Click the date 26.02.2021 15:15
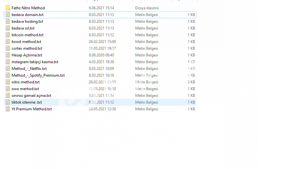Image resolution: width=290 pixels, height=169 pixels. click(102, 82)
